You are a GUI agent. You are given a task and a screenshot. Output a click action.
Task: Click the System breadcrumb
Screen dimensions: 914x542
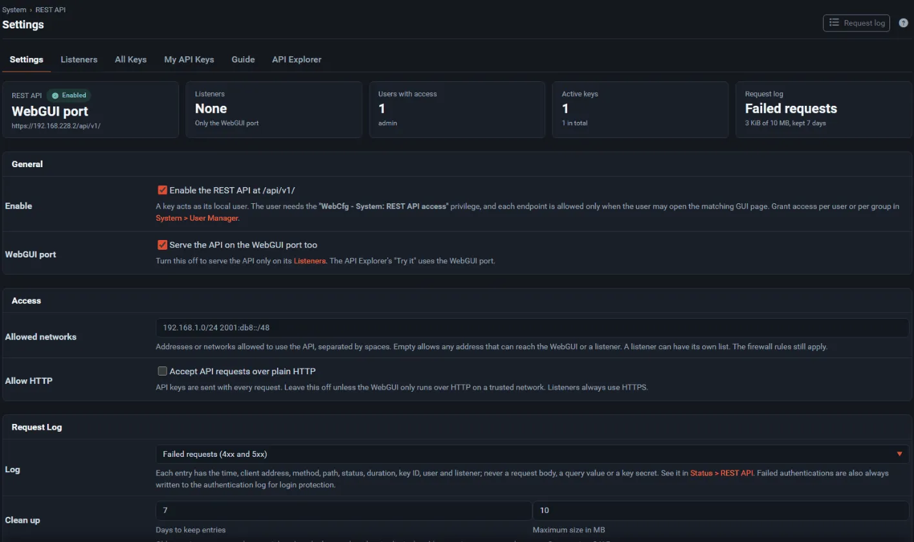[x=14, y=10]
